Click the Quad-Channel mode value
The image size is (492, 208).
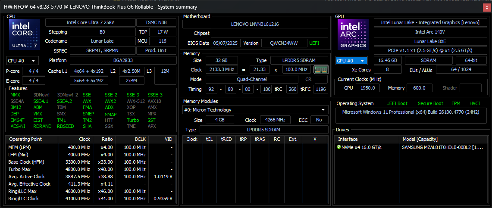point(252,79)
